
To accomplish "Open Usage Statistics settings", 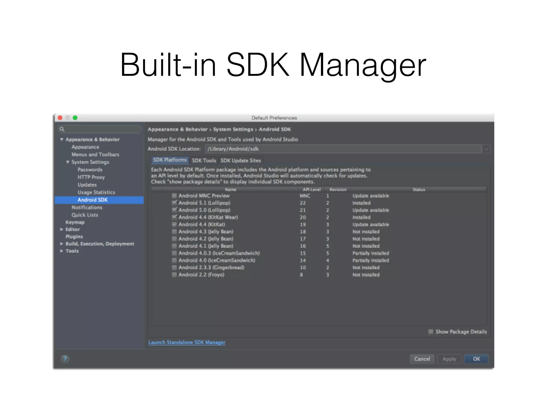I will click(x=96, y=192).
